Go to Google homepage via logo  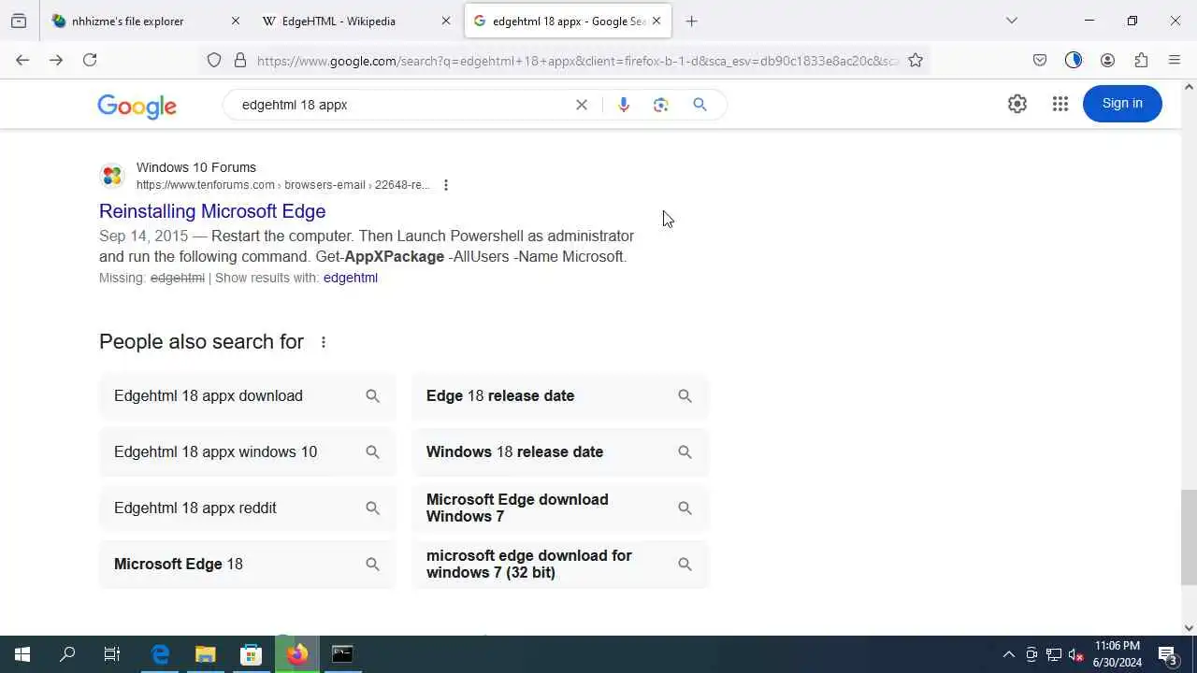137,106
